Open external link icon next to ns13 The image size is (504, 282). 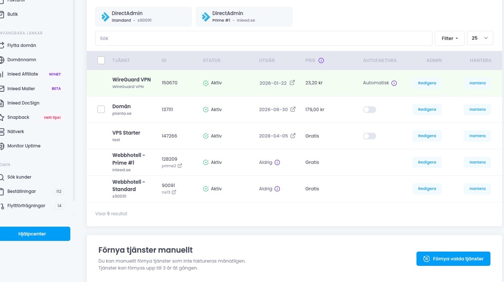click(174, 192)
